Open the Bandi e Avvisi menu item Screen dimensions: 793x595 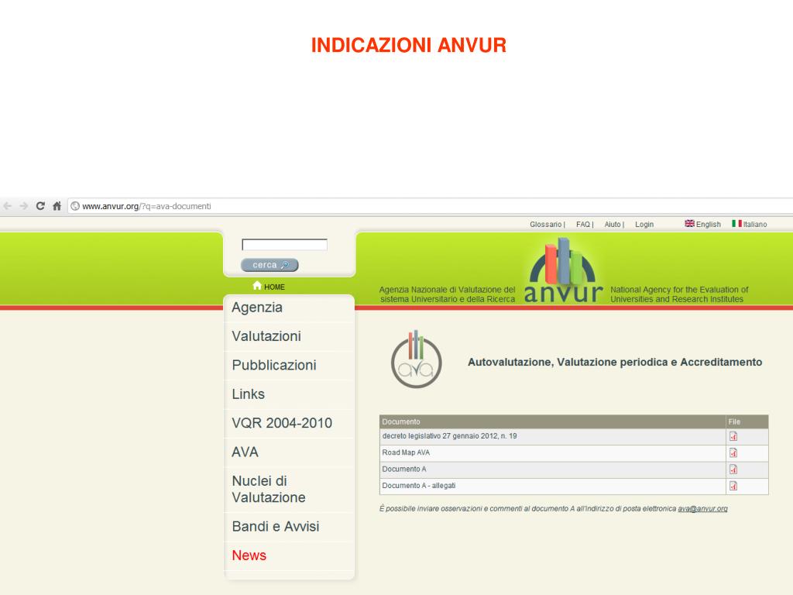[x=276, y=527]
